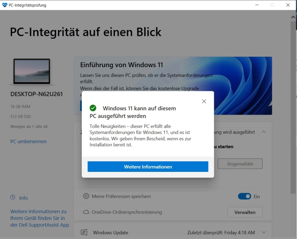Viewport: 297px width, 239px height.
Task: Click the 512 GB SSD text
Action: coord(21,117)
